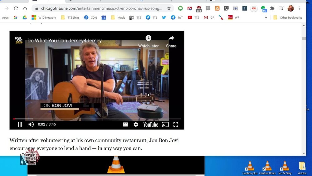Open the Other bookmarks folder
The height and width of the screenshot is (176, 312).
[288, 18]
